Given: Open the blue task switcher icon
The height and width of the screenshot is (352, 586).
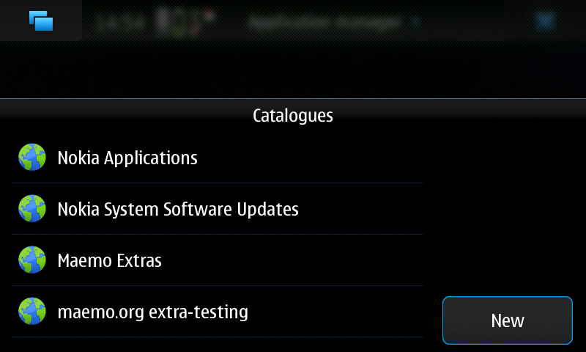Looking at the screenshot, I should [41, 21].
